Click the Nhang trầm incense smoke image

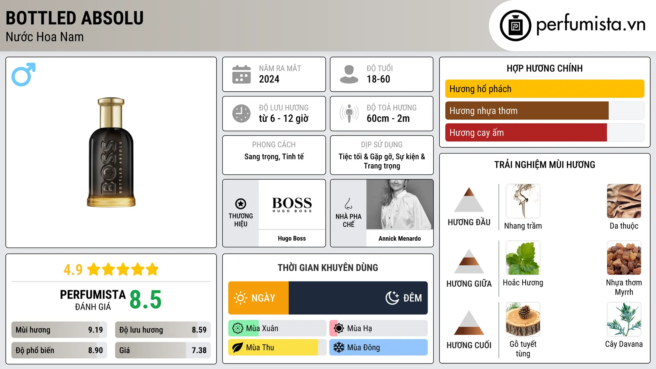tap(523, 201)
